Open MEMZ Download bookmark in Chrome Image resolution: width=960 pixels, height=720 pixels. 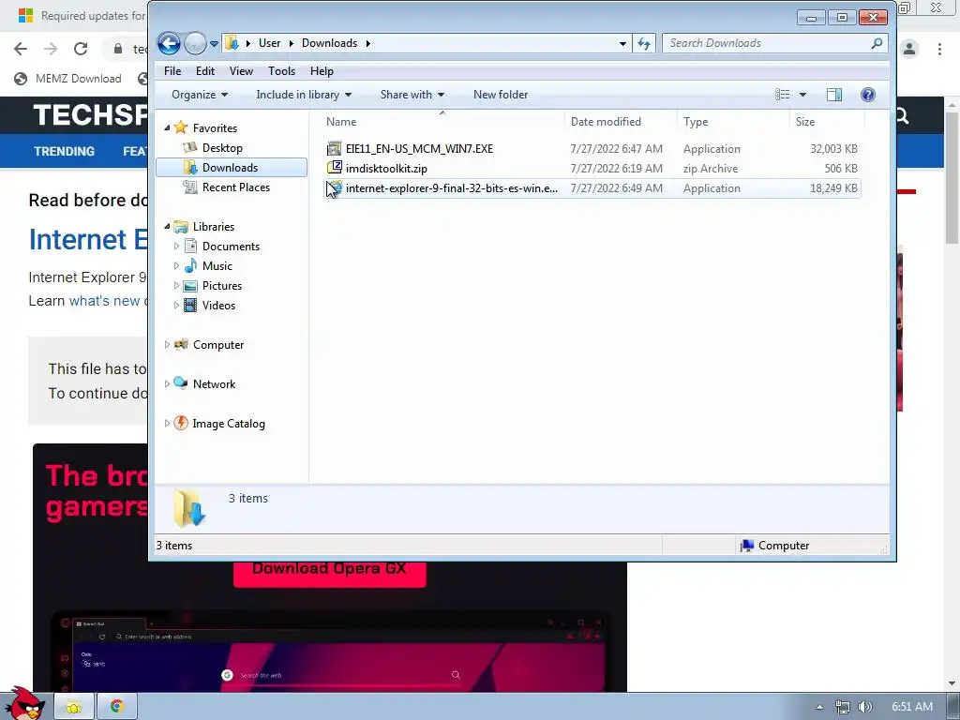(67, 79)
